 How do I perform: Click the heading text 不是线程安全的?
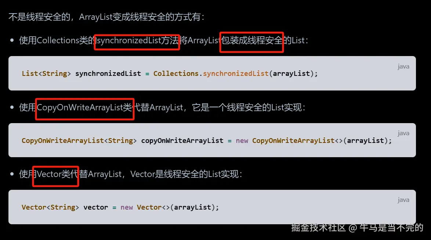click(x=39, y=17)
